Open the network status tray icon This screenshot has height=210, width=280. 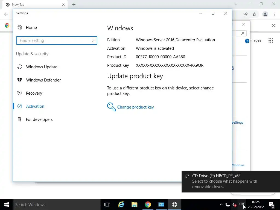tap(228, 205)
